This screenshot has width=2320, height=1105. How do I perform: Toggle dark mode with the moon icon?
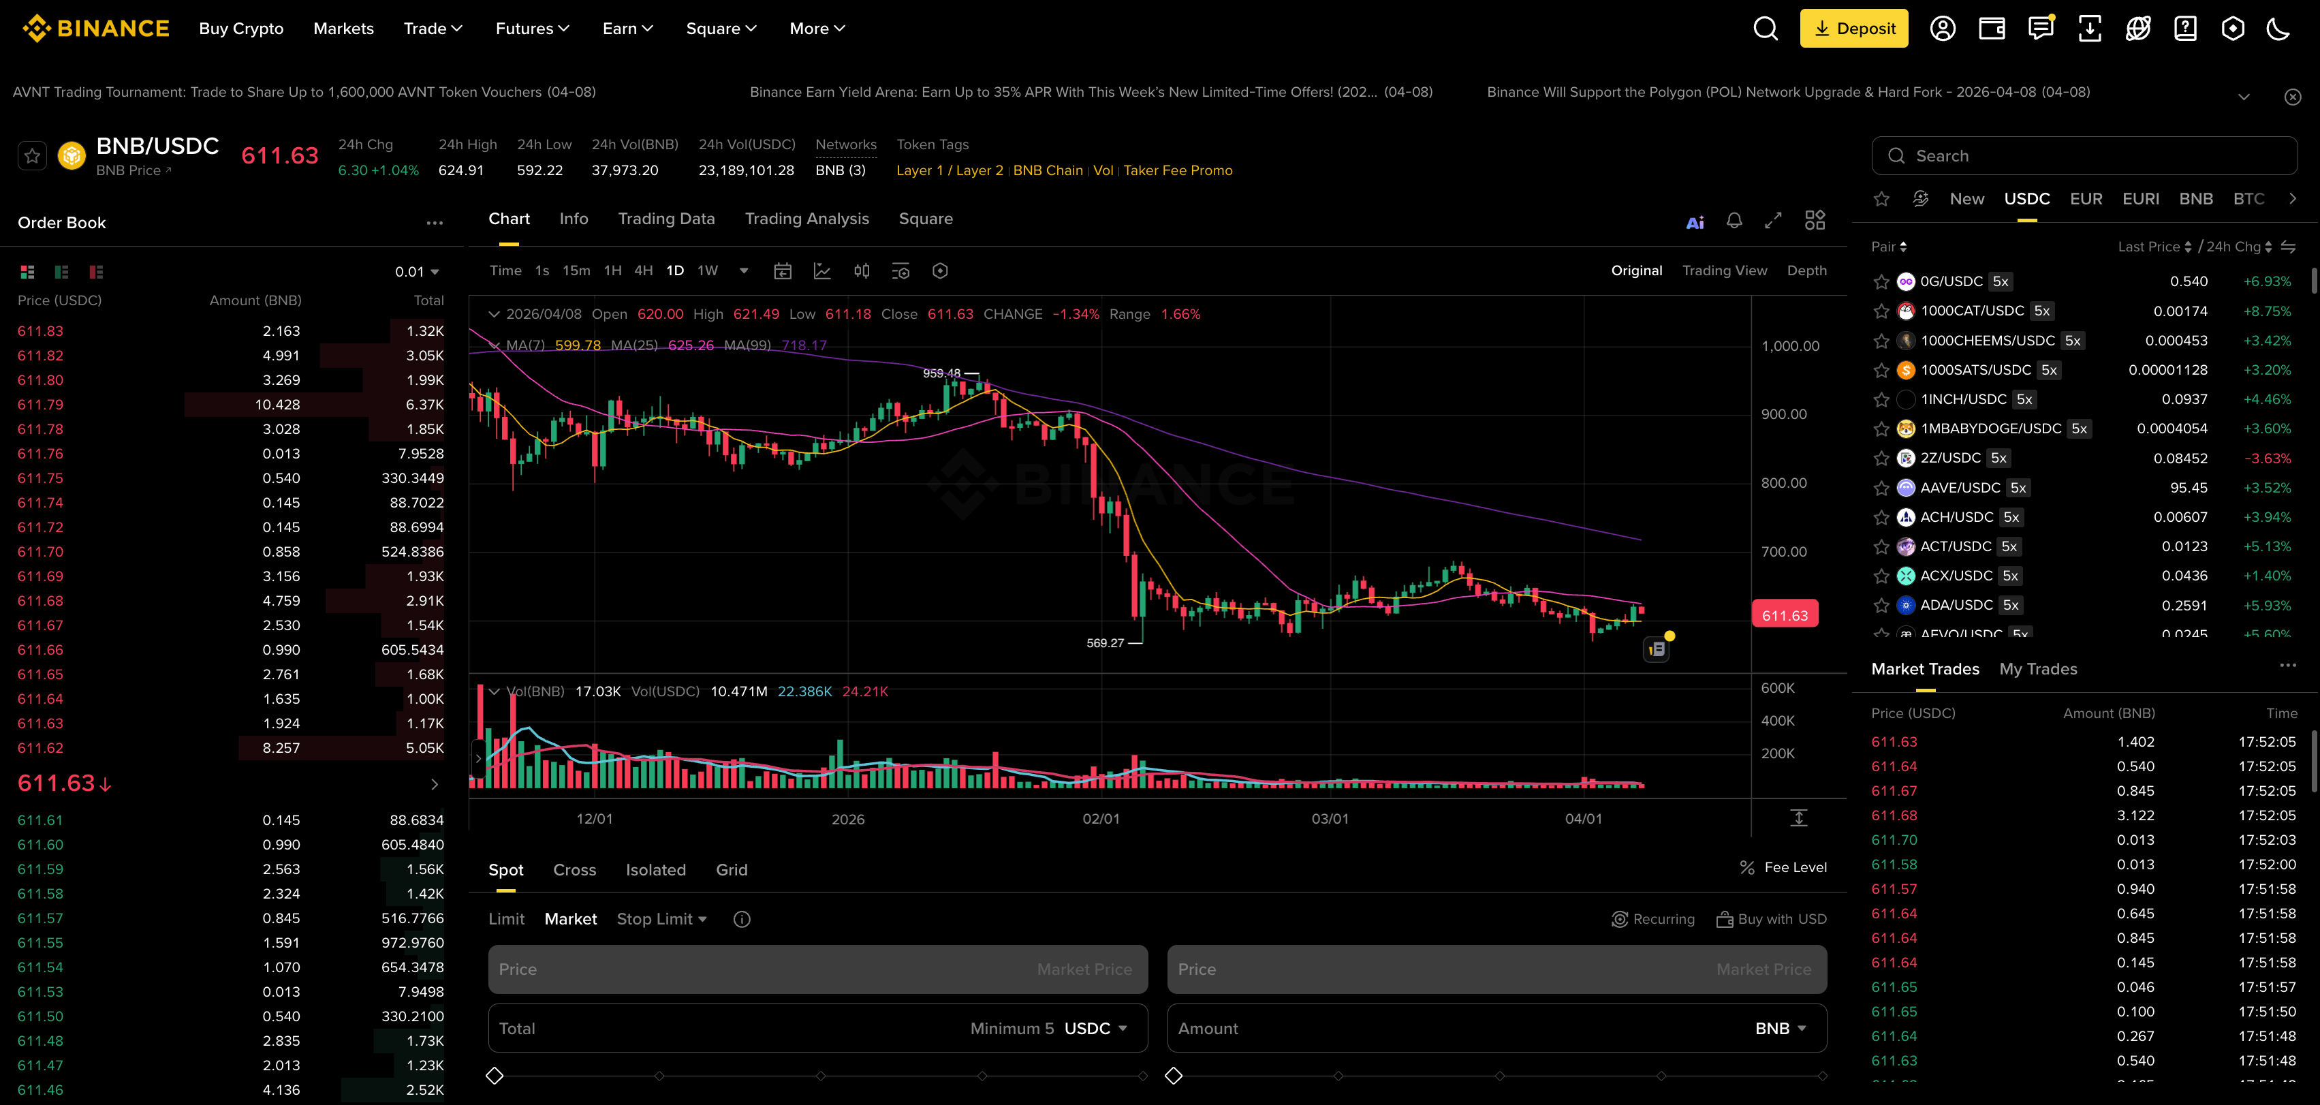click(x=2278, y=29)
